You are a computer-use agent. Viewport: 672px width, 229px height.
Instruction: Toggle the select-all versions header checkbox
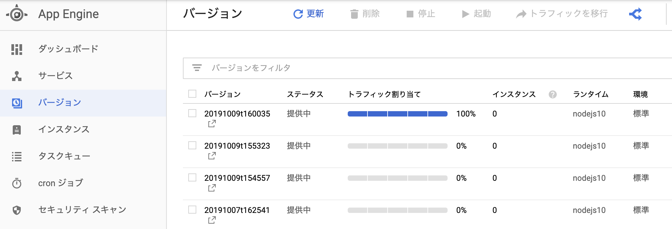coord(192,94)
